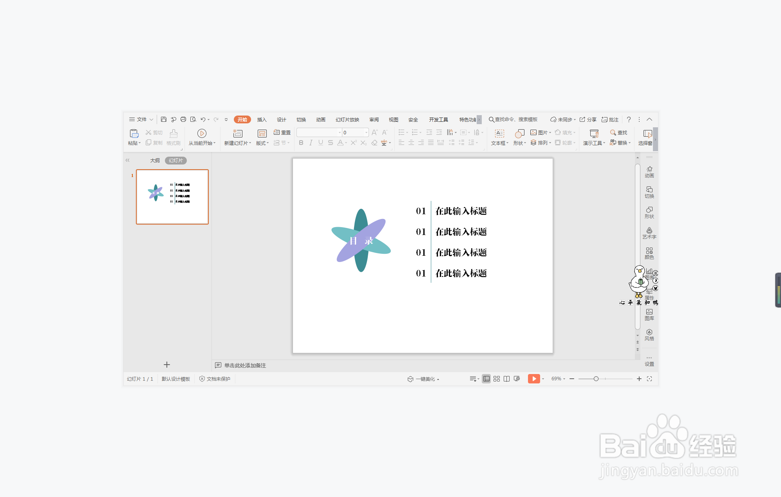Click the print preview icon
Viewport: 781px width, 497px height.
coord(193,119)
